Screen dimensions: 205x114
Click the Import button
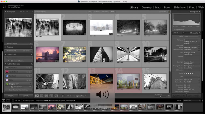(11, 96)
